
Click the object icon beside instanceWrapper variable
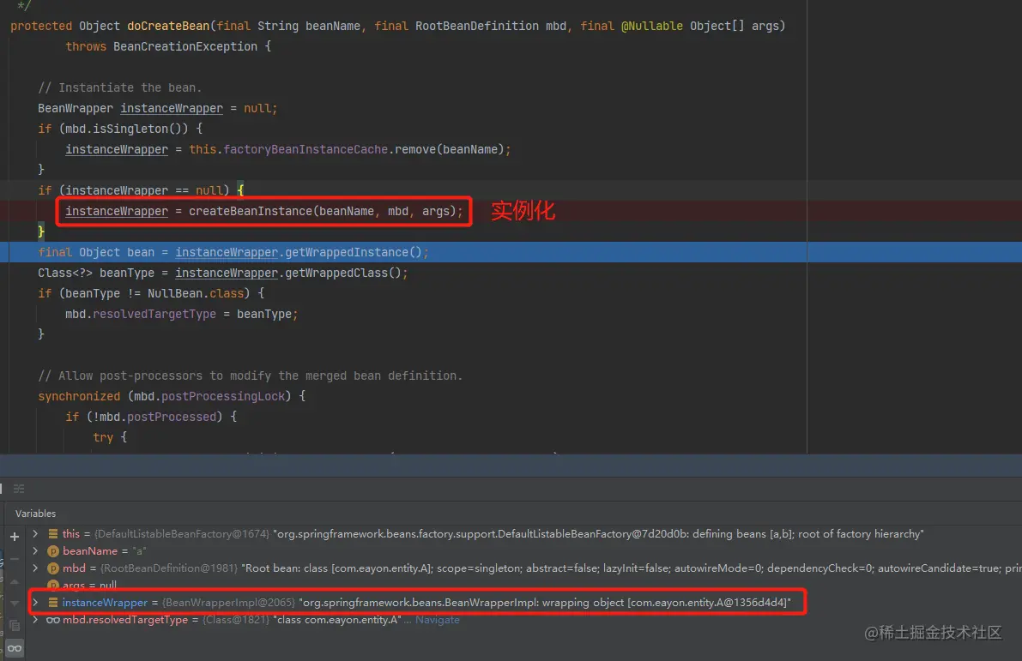coord(53,603)
